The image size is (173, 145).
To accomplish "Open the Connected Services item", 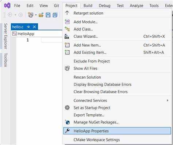I will pos(117,100).
